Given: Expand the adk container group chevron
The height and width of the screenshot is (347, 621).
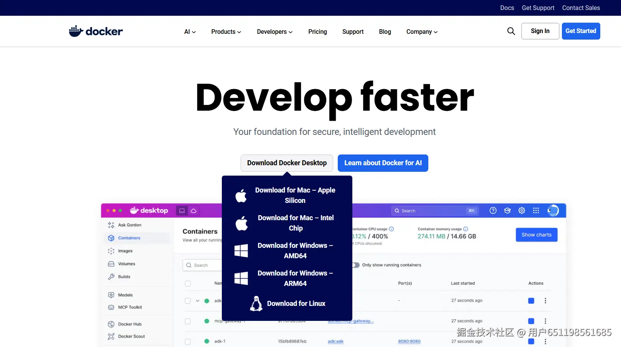Looking at the screenshot, I should [198, 301].
